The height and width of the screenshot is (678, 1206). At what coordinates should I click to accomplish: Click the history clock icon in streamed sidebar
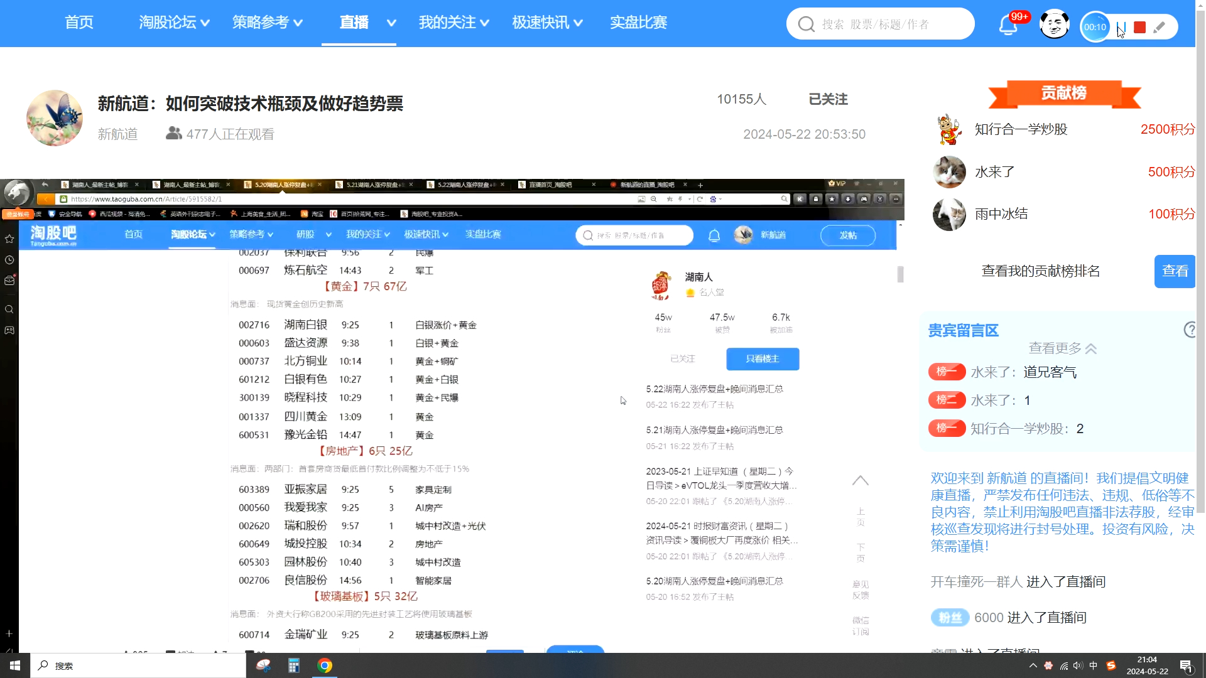point(9,260)
